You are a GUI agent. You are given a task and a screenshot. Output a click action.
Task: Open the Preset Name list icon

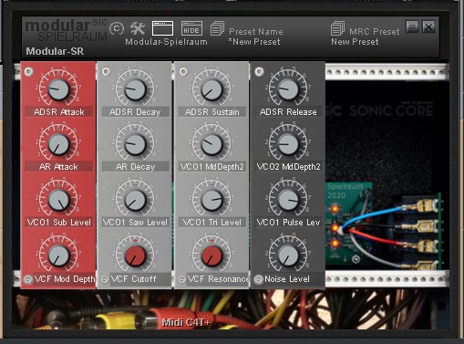click(x=217, y=28)
